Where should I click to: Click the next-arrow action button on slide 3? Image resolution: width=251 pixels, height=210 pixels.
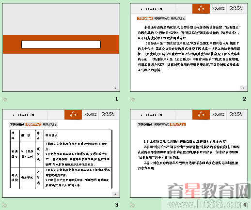[x=115, y=194]
